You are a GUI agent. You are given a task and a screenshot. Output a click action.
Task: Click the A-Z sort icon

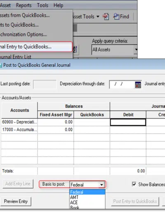coord(75,50)
